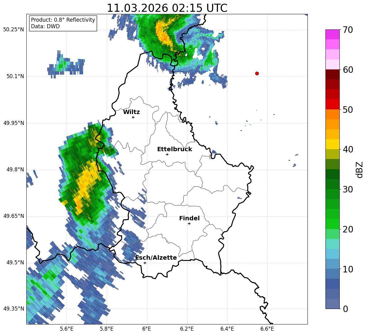Click the 49.8°N latitude label
Image resolution: width=367 pixels, height=335 pixels.
pos(15,170)
